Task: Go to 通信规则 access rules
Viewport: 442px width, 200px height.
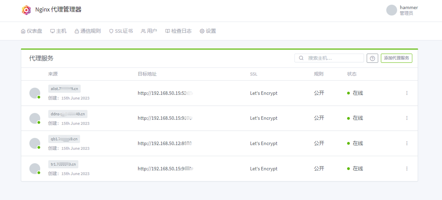Action: (x=87, y=31)
